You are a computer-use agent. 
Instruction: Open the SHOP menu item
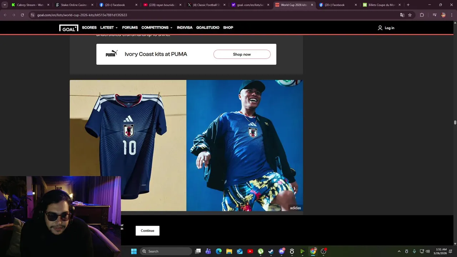coord(228,27)
